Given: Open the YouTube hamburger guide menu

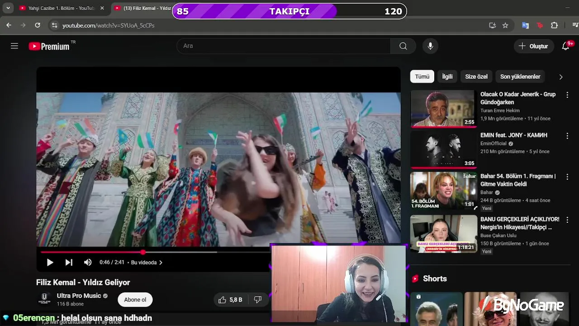Looking at the screenshot, I should tap(14, 46).
